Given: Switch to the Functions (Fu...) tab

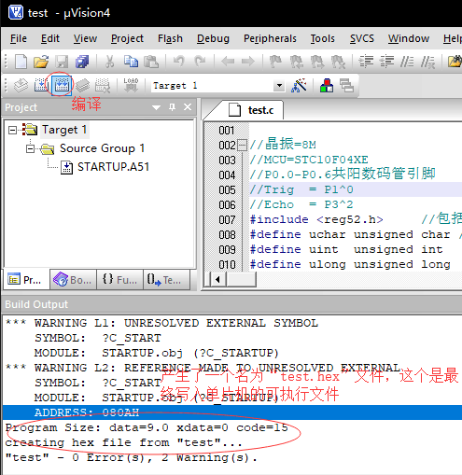Looking at the screenshot, I should (x=119, y=280).
